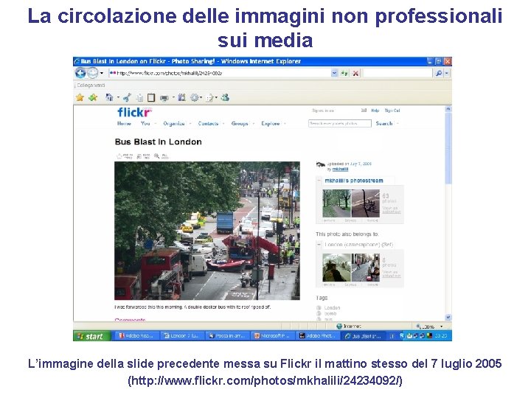Click the Messenger people toolbar icon
The width and height of the screenshot is (531, 398).
tap(225, 98)
